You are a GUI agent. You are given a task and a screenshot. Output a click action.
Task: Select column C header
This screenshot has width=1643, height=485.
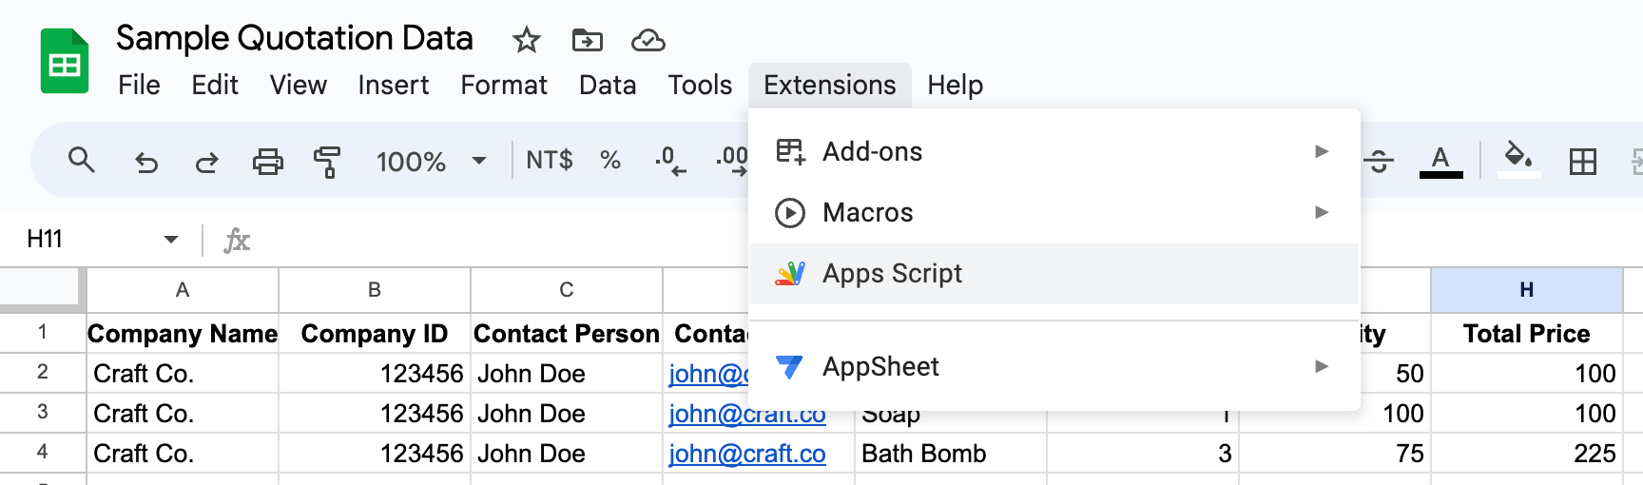[x=567, y=290]
